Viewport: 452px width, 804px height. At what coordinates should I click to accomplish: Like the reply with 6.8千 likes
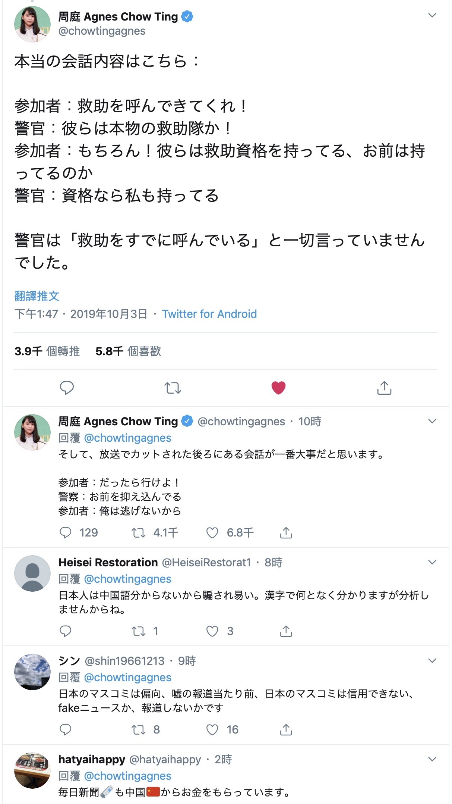[212, 533]
